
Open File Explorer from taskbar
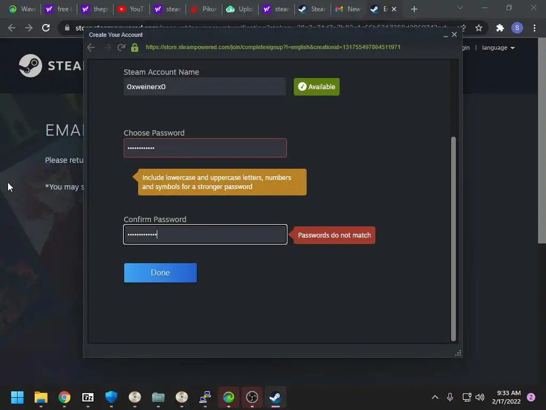pos(41,397)
